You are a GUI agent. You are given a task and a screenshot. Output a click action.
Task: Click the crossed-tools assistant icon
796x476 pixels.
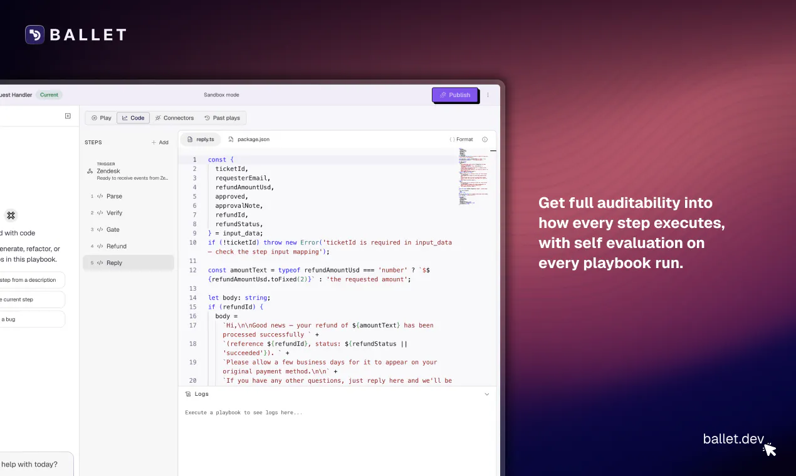(x=11, y=215)
